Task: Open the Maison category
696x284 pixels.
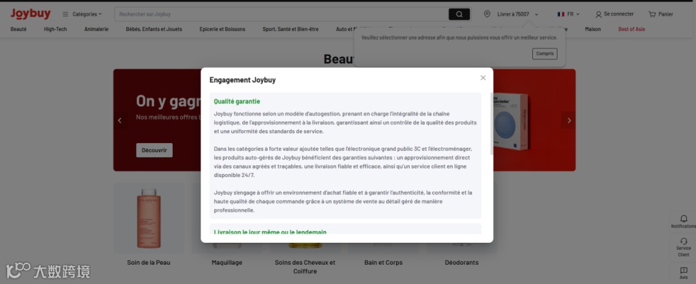Action: tap(593, 29)
